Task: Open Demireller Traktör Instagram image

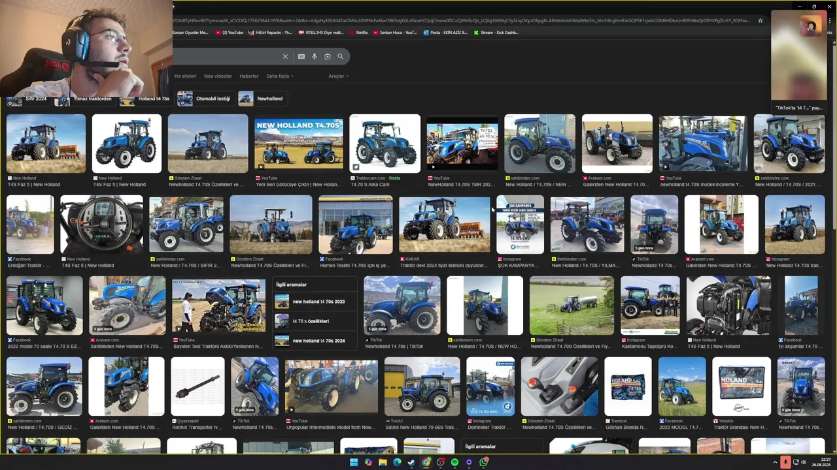Action: (490, 386)
